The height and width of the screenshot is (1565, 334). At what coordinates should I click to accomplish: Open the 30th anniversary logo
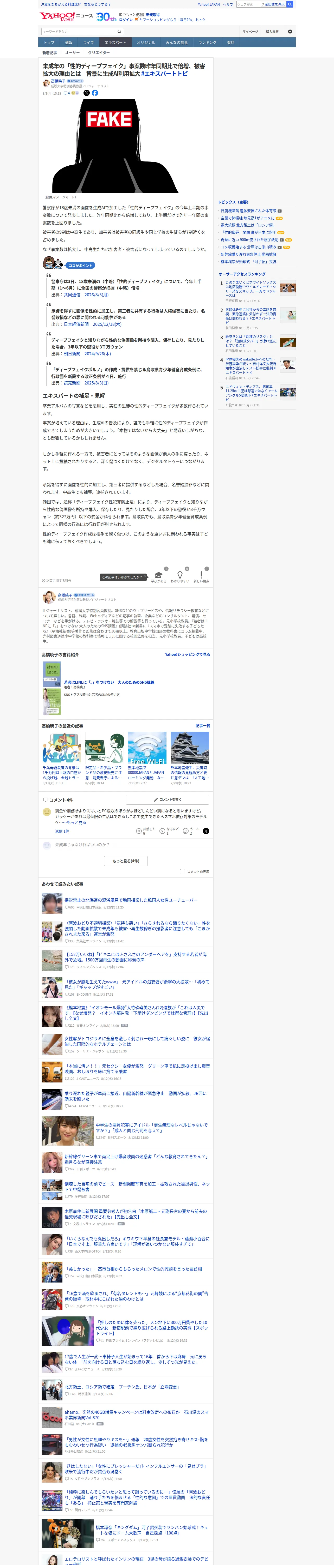[106, 17]
